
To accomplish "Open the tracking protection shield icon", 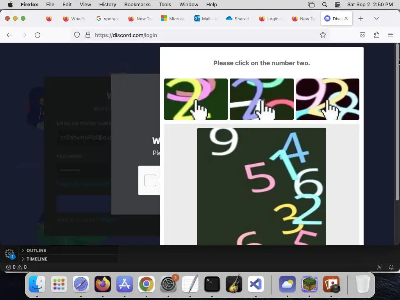I will pyautogui.click(x=77, y=35).
